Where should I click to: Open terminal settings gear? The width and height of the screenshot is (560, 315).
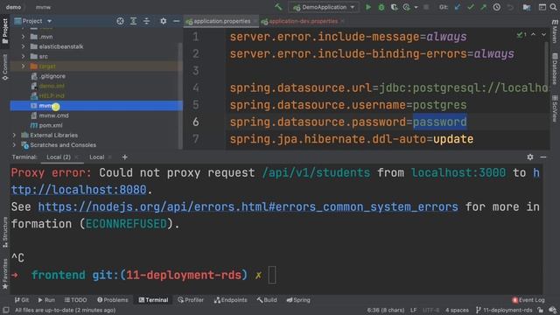coord(530,157)
